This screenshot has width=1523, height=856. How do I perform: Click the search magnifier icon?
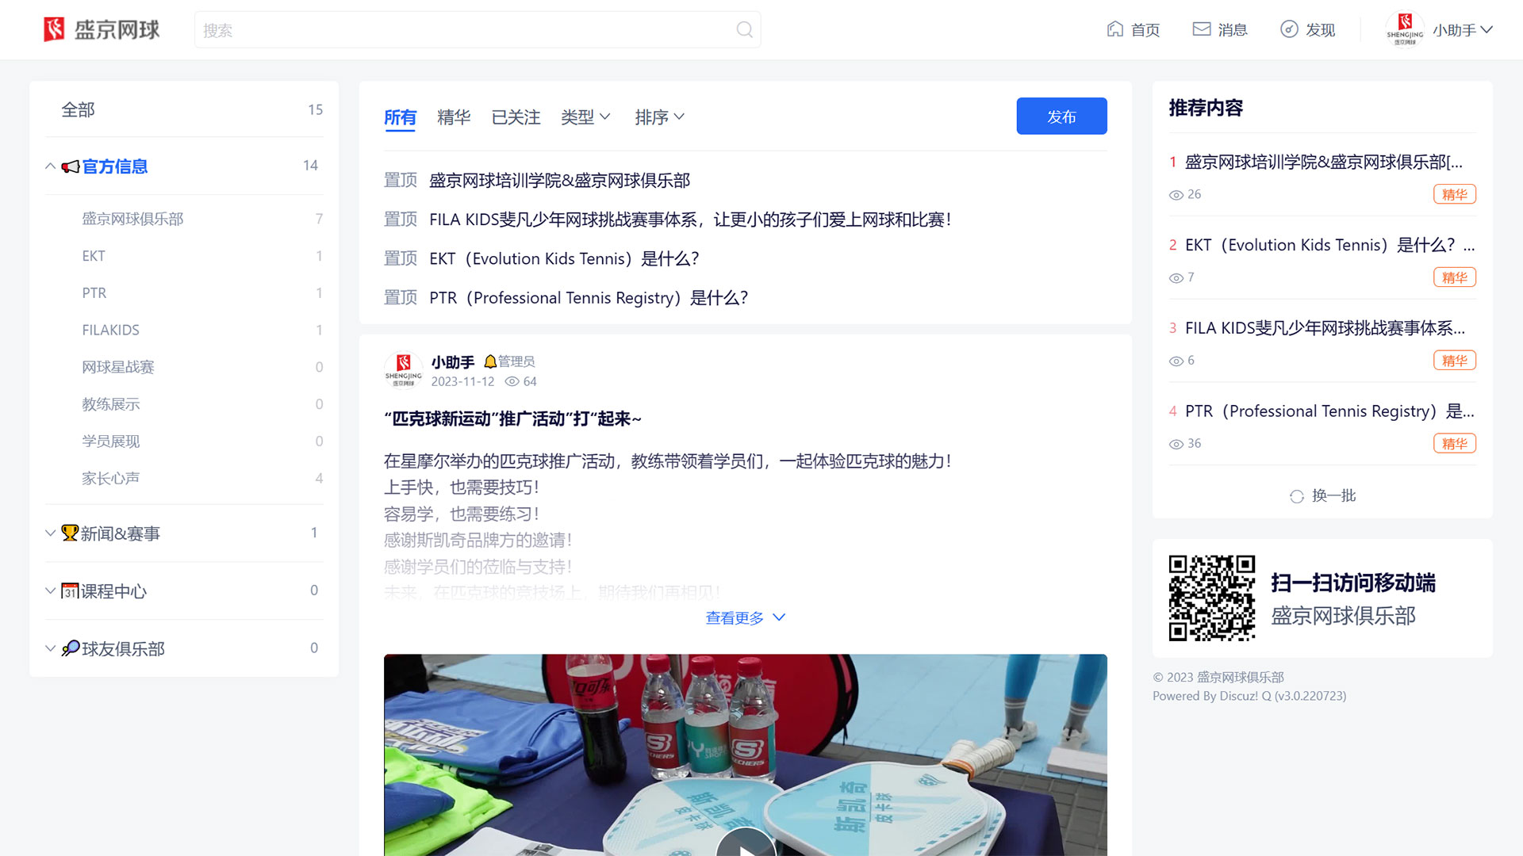pyautogui.click(x=744, y=29)
